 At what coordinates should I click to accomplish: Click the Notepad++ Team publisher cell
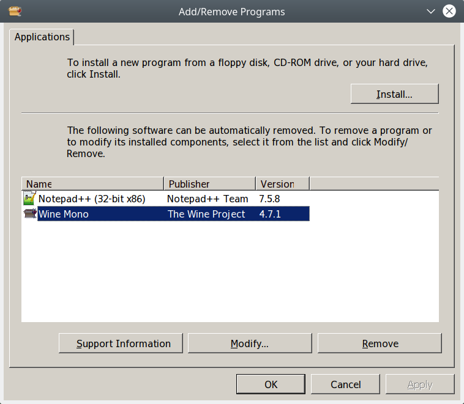pyautogui.click(x=208, y=199)
